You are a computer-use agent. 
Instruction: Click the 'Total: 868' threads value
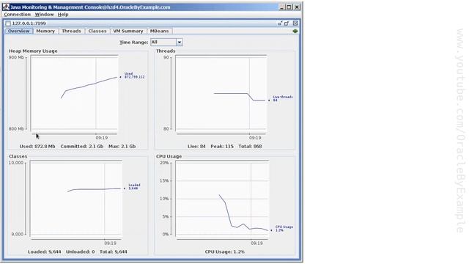coord(250,147)
